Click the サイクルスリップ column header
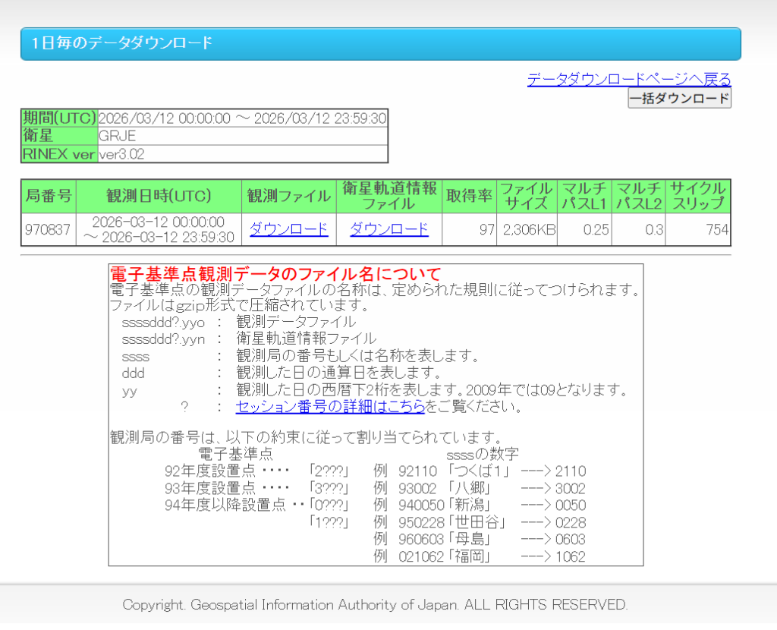This screenshot has height=630, width=777. coord(698,196)
